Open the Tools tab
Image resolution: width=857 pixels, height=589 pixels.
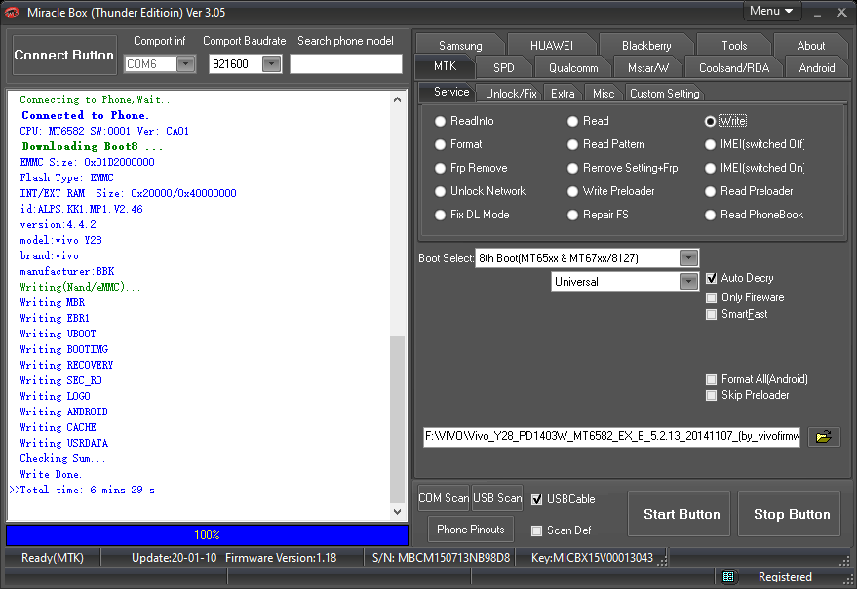tap(734, 46)
